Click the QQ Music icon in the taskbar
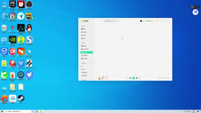Screen dimensions: 201x113 (x=41, y=111)
